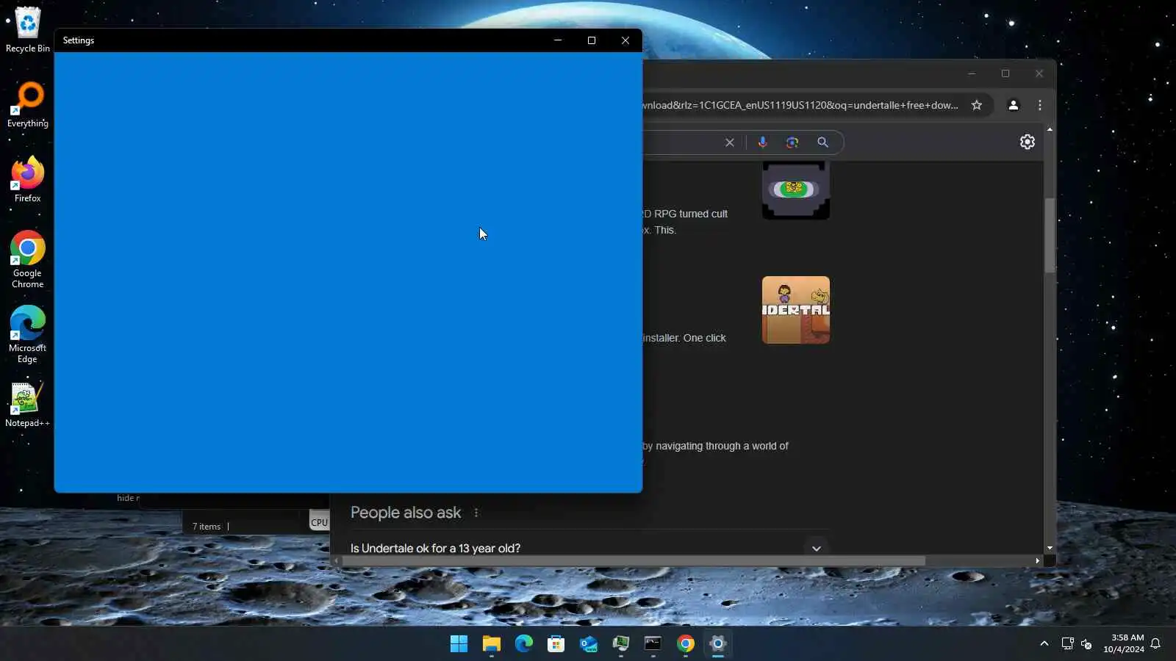Click the Chrome address bar URL
The width and height of the screenshot is (1176, 661).
[800, 105]
